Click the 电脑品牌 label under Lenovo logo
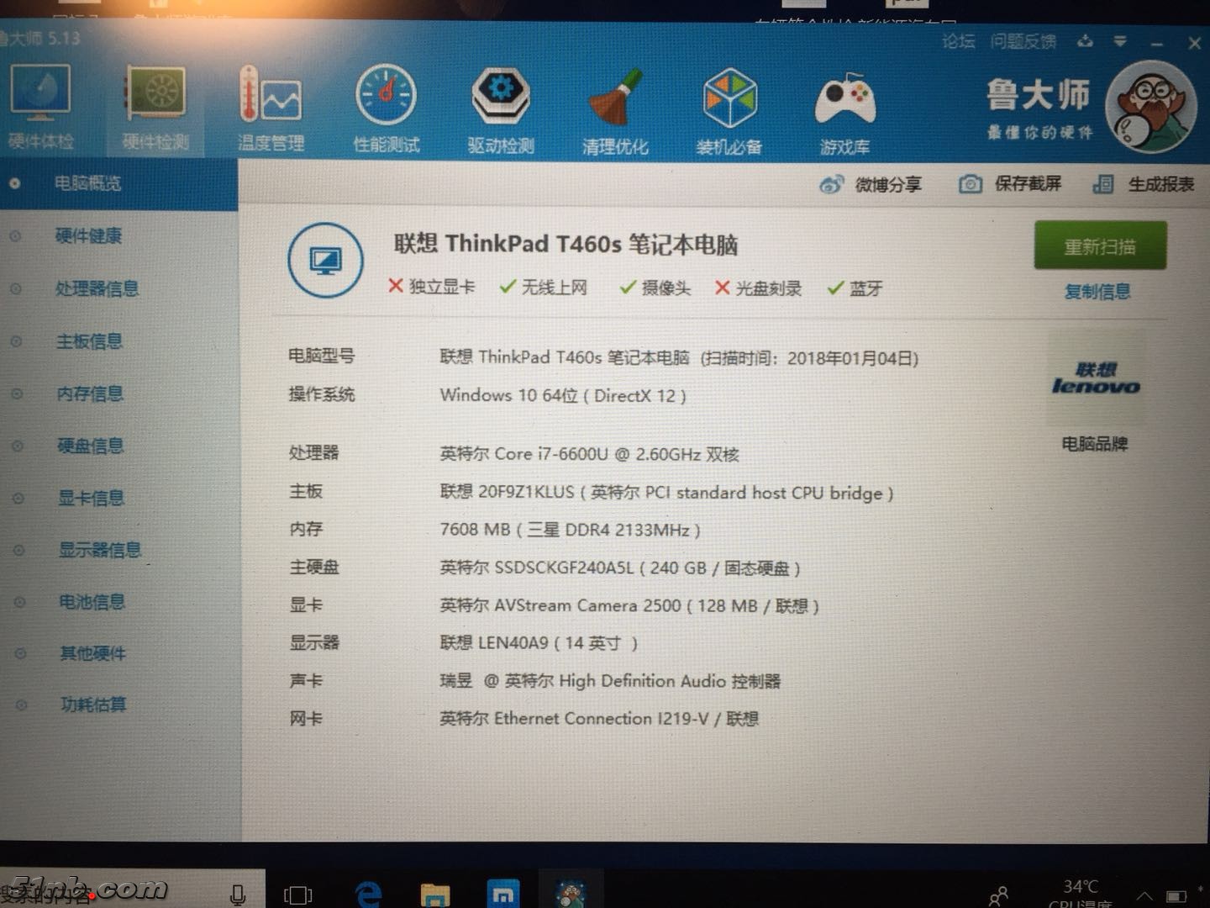 click(x=1095, y=443)
